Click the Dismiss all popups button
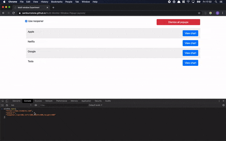 pos(178,22)
